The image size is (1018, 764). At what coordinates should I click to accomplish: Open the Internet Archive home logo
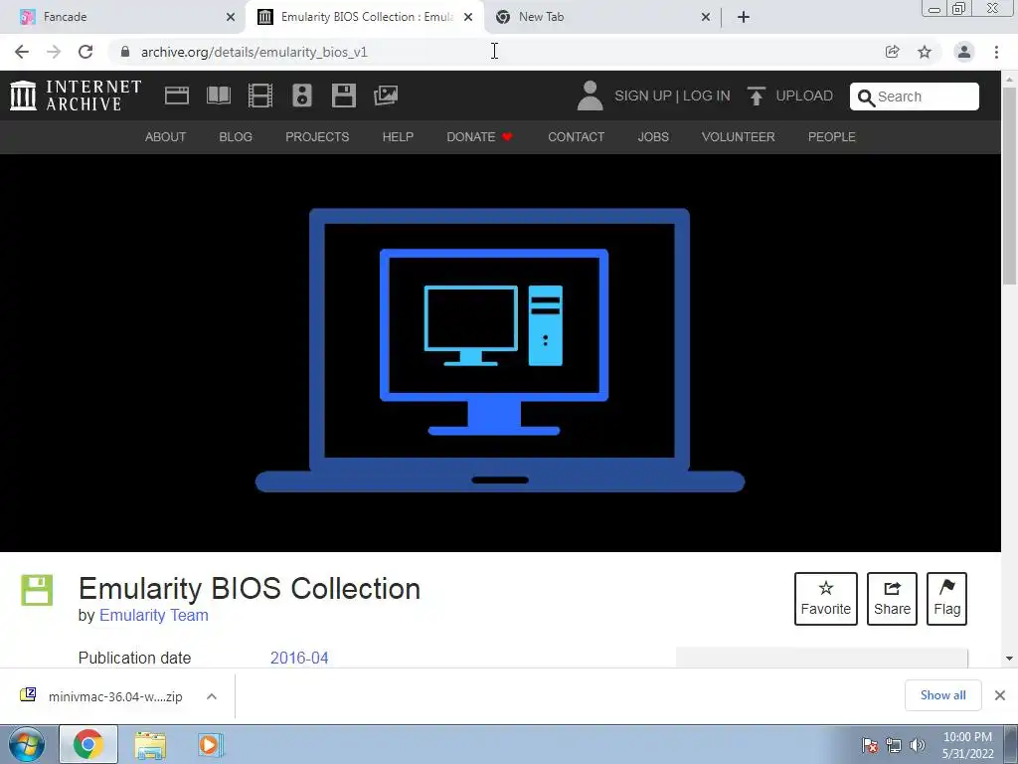pyautogui.click(x=76, y=95)
